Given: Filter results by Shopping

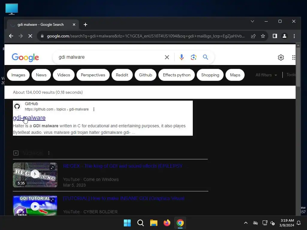Looking at the screenshot, I should (210, 75).
